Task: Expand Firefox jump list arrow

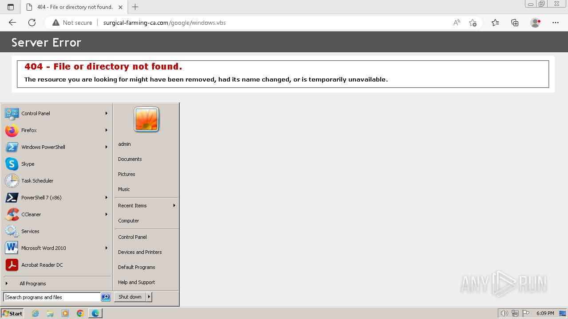Action: pyautogui.click(x=106, y=130)
